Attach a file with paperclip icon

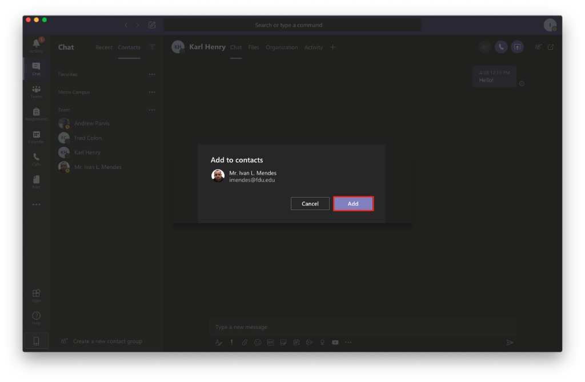click(245, 343)
